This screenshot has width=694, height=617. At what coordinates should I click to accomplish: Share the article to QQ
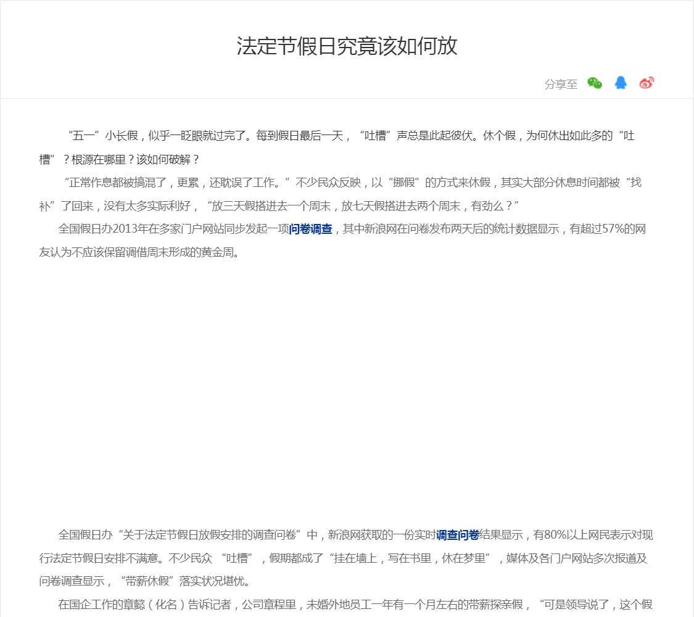tap(621, 83)
